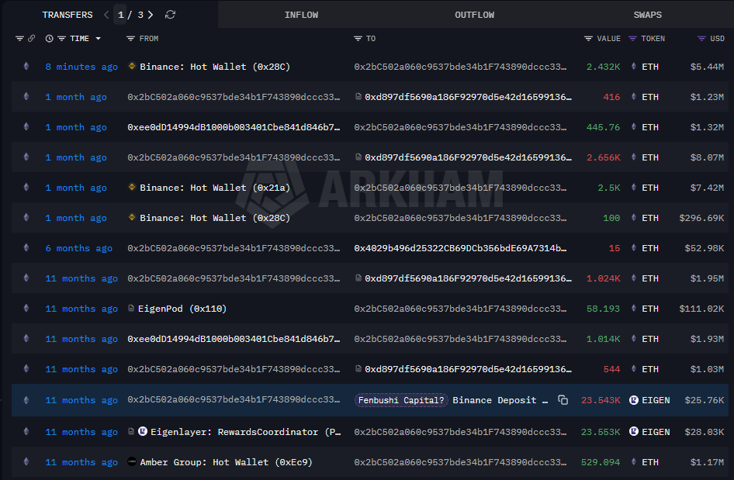Open the TO column filter

(x=358, y=38)
